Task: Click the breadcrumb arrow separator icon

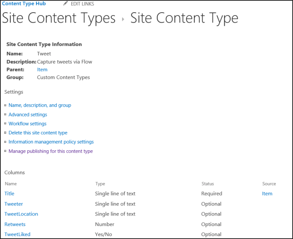Action: click(x=123, y=19)
